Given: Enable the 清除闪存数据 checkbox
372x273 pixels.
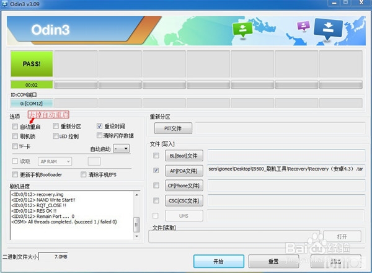Looking at the screenshot, I should point(99,135).
